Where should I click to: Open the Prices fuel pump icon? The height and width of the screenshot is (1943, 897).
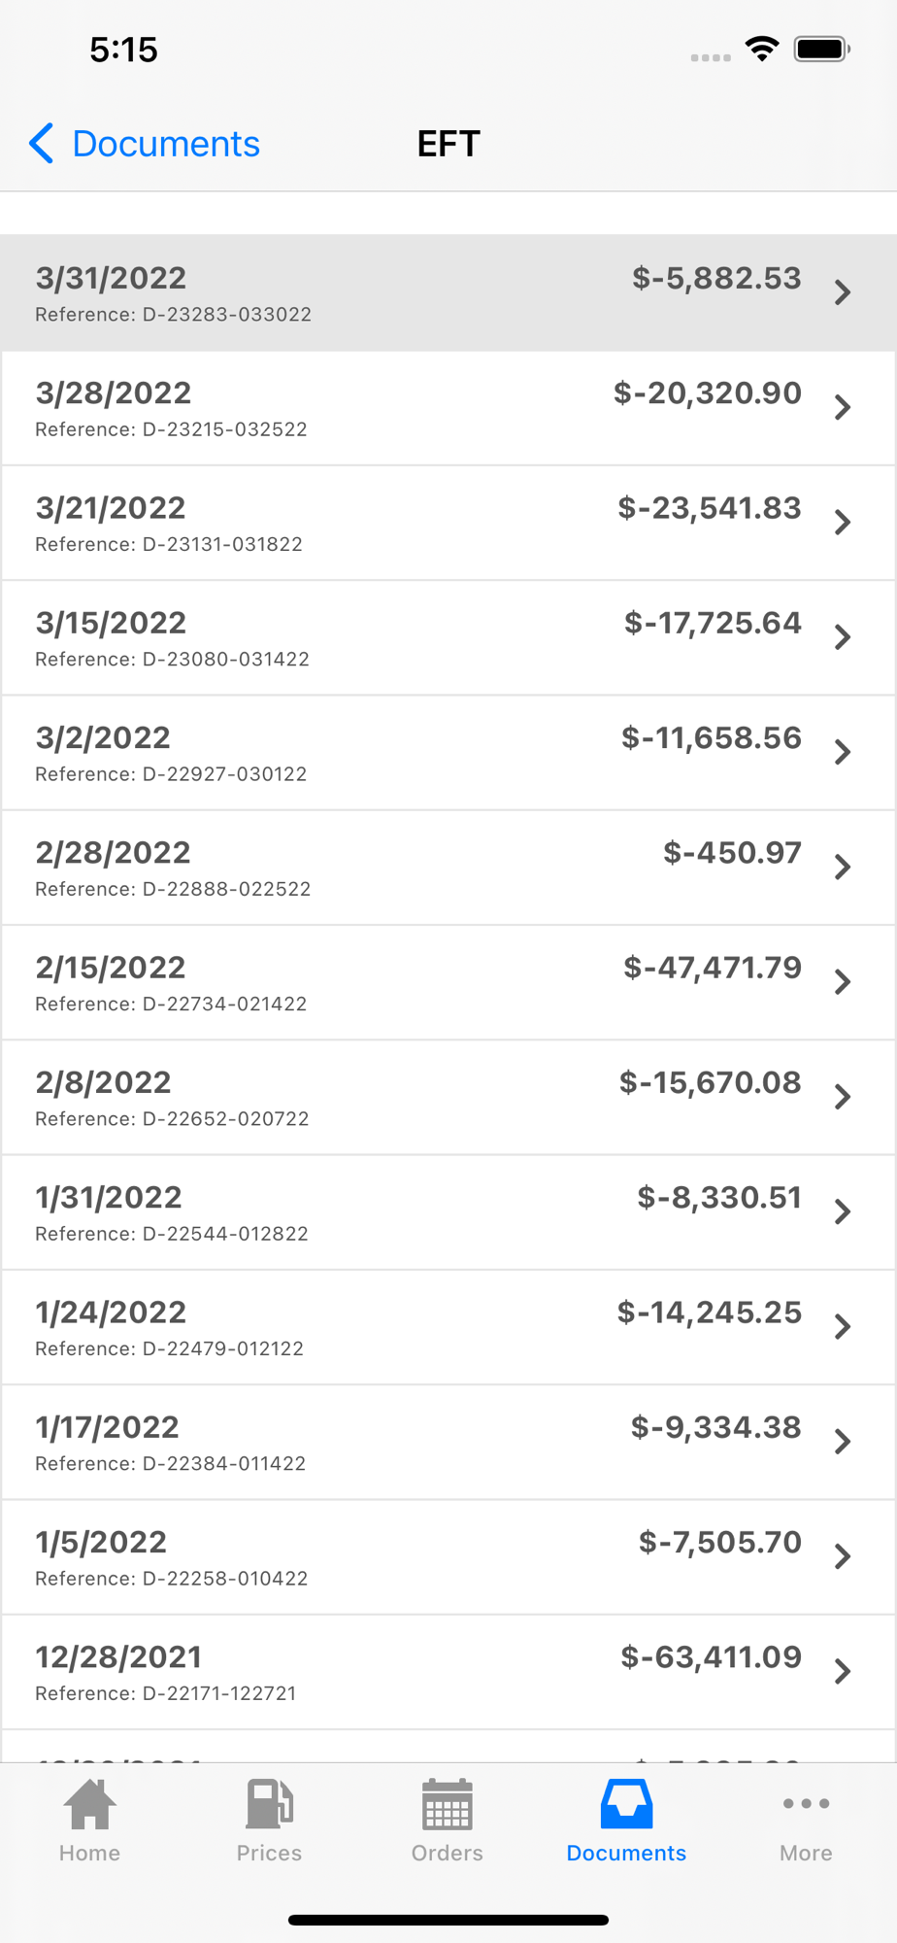tap(269, 1805)
